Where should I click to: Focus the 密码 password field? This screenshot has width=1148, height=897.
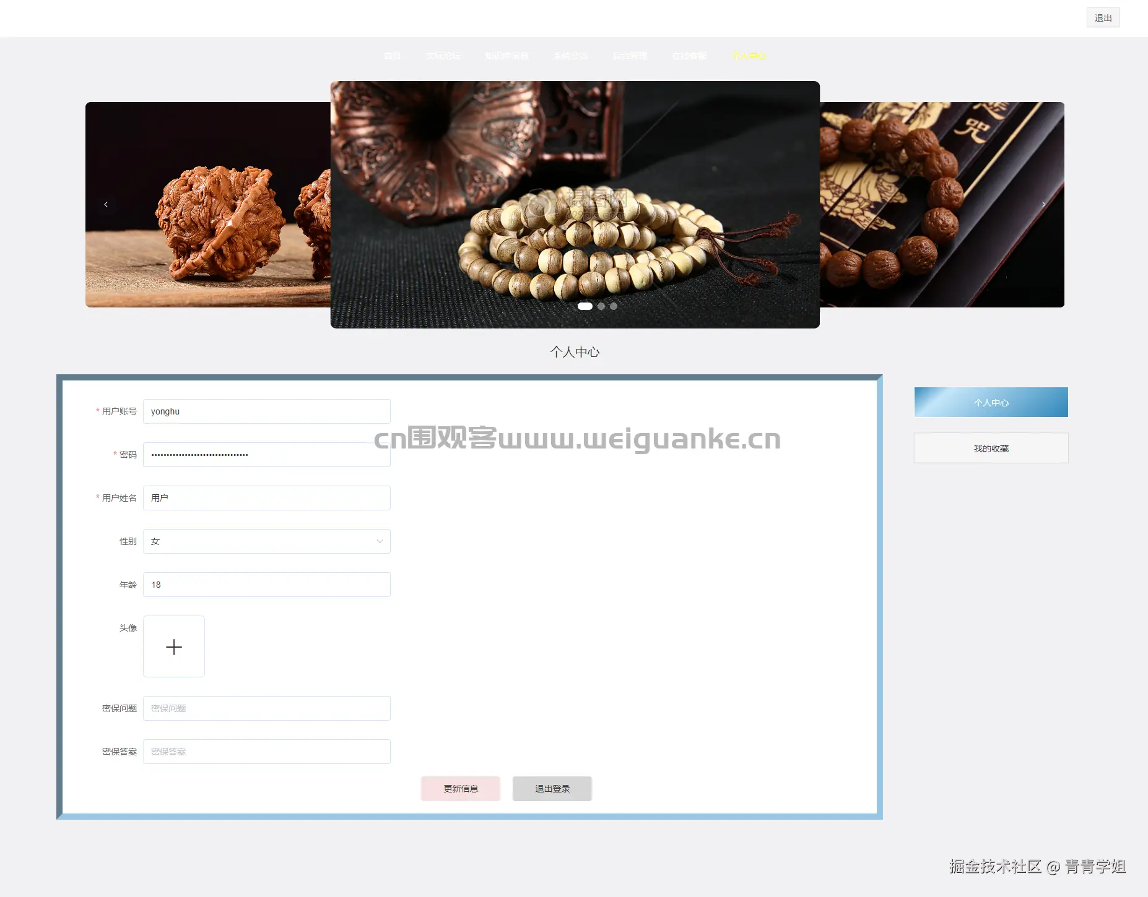[267, 455]
